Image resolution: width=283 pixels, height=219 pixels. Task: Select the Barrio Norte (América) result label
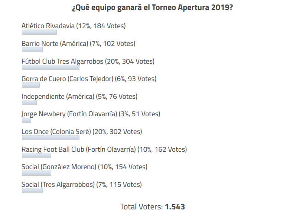point(78,44)
